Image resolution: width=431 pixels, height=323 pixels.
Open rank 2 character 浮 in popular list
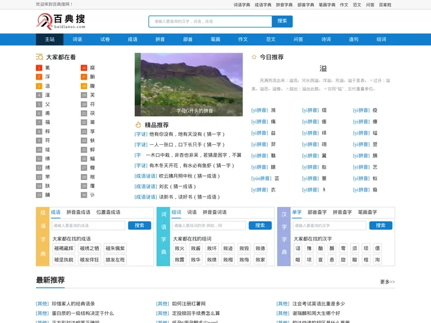coord(47,77)
